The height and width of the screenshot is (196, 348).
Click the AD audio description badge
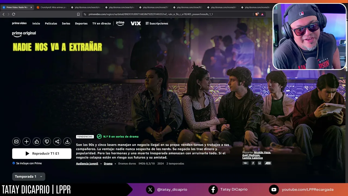point(268,163)
